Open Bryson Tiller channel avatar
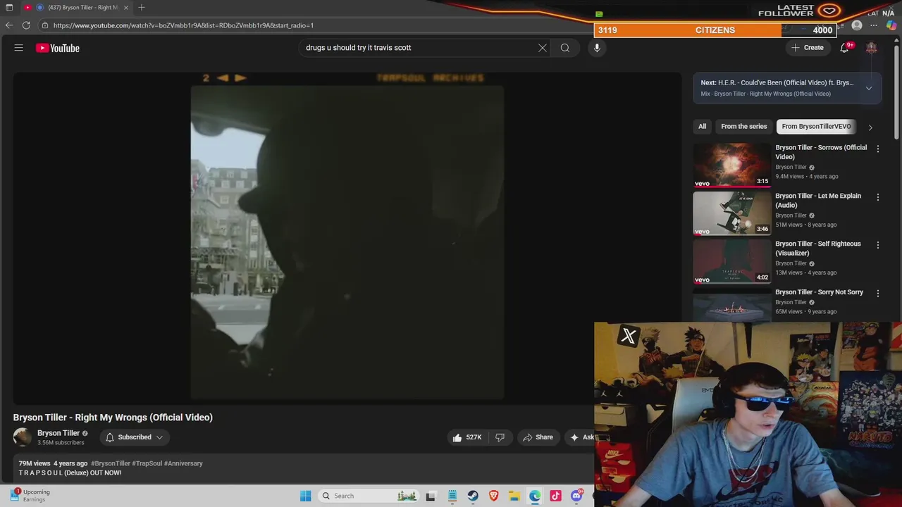Screen dimensions: 902x507 (x=23, y=437)
